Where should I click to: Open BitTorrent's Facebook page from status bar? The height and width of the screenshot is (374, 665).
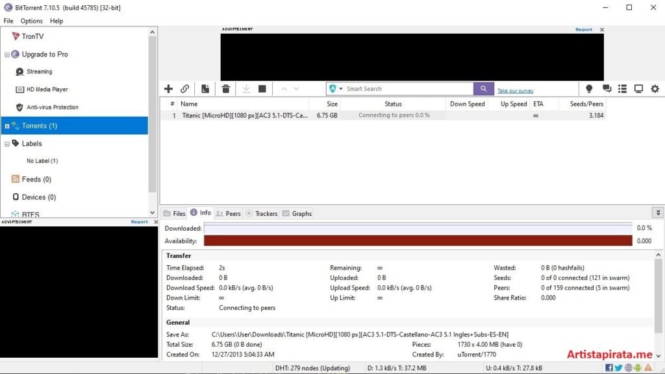tap(609, 368)
